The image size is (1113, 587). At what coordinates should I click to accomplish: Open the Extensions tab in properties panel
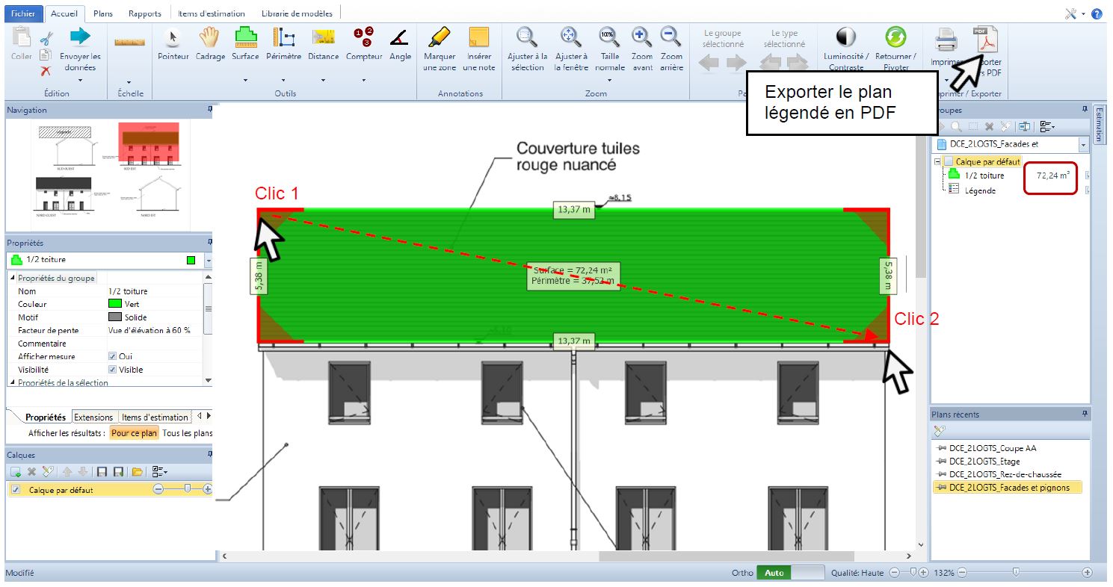pyautogui.click(x=93, y=417)
